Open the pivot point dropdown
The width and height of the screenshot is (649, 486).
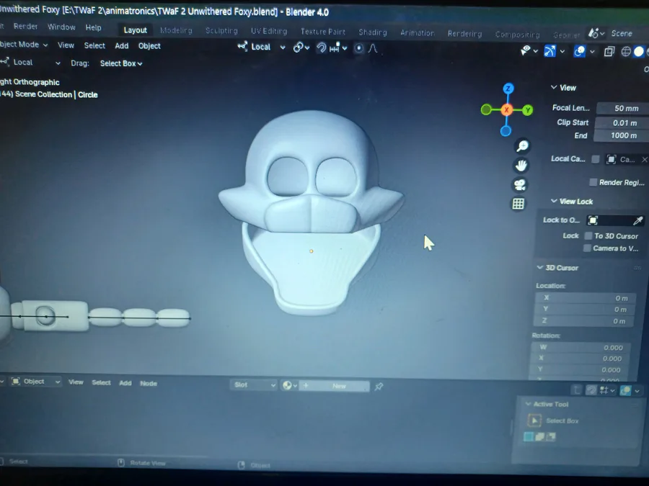[301, 48]
